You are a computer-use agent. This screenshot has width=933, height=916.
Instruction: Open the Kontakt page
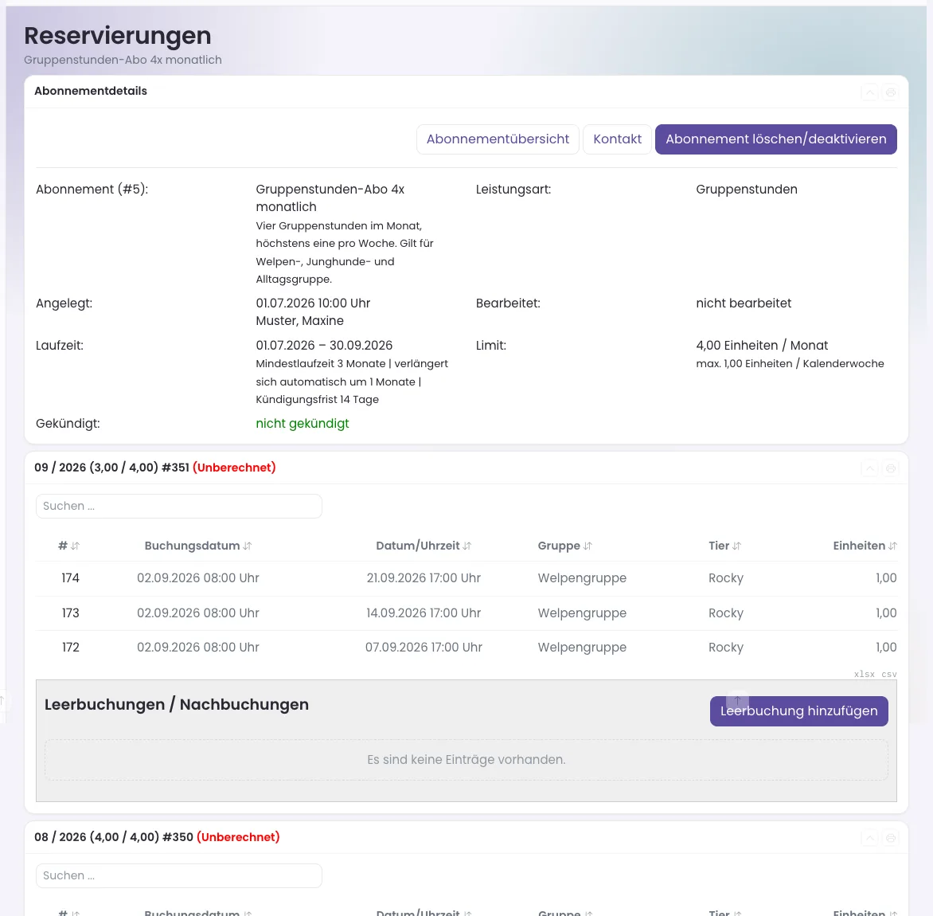(x=617, y=139)
